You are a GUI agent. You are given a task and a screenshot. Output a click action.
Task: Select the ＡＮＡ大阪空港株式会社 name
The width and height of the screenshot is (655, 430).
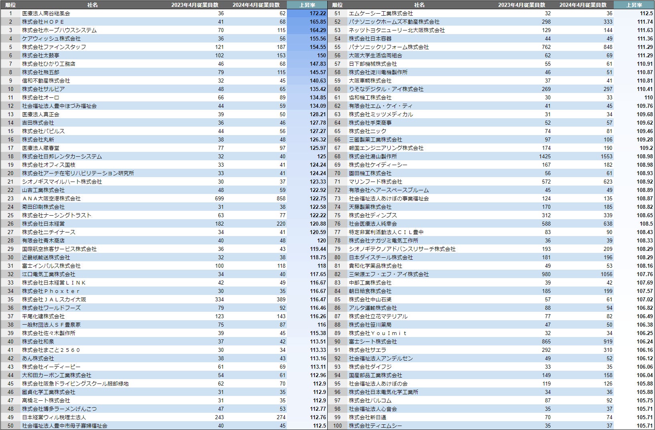pos(51,198)
